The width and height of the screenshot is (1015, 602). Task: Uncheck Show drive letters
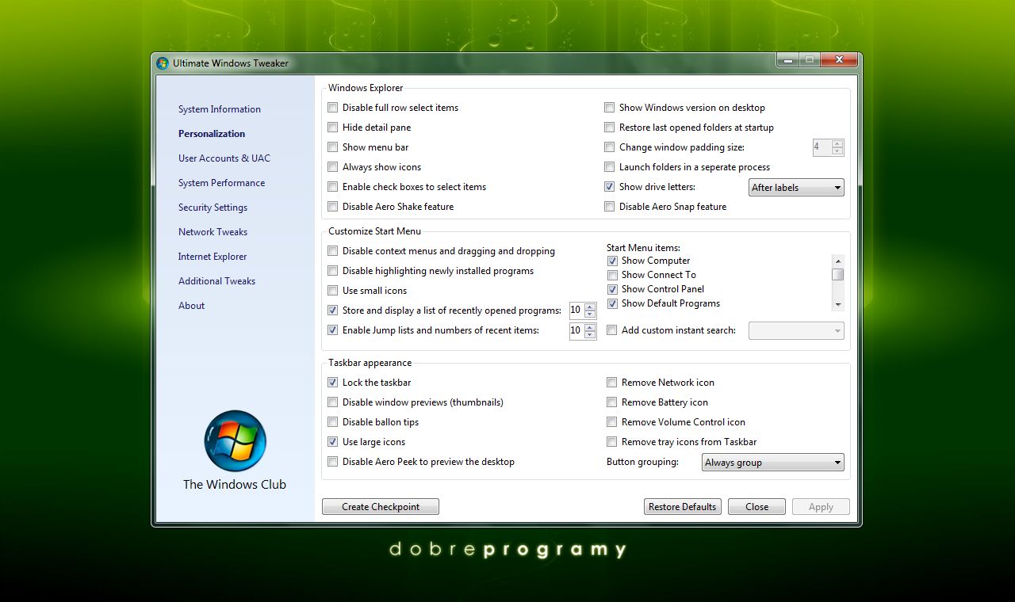(610, 187)
